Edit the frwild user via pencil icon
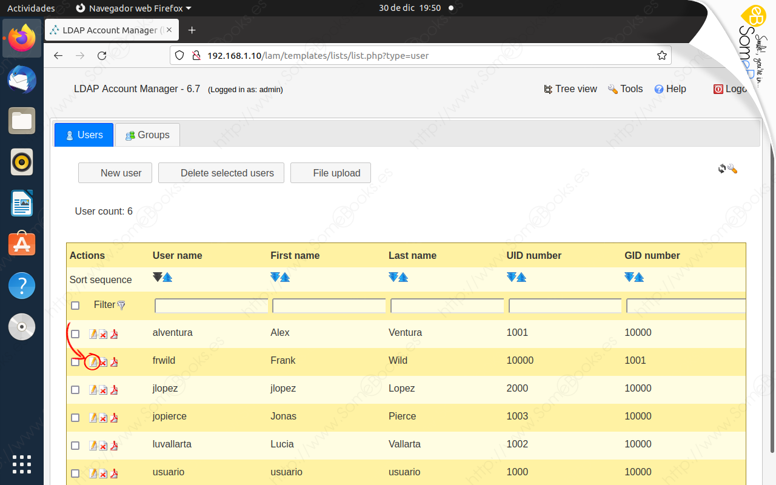The image size is (776, 485). pos(92,362)
